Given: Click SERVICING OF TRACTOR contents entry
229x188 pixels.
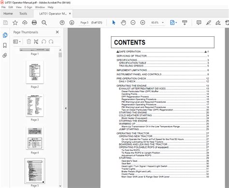Looking at the screenshot, I should coord(163,56).
